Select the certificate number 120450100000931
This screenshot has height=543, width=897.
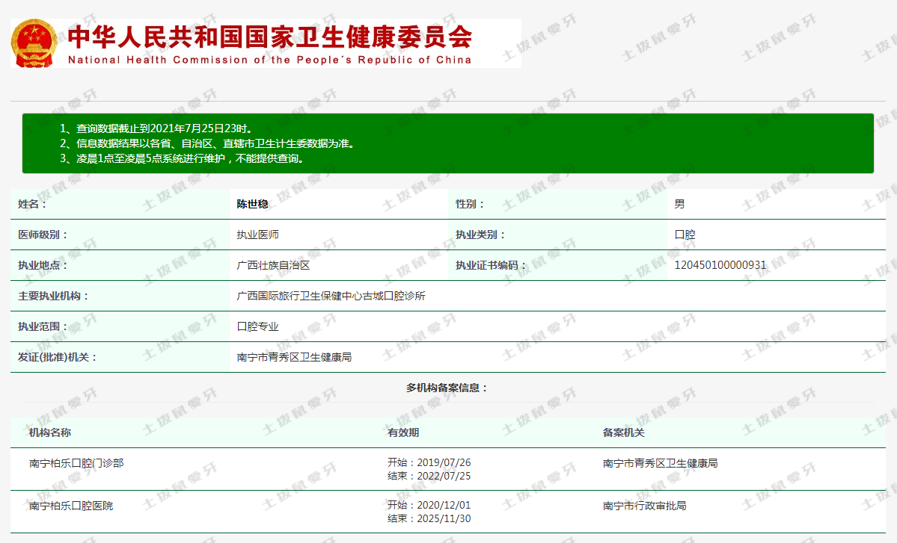(720, 265)
